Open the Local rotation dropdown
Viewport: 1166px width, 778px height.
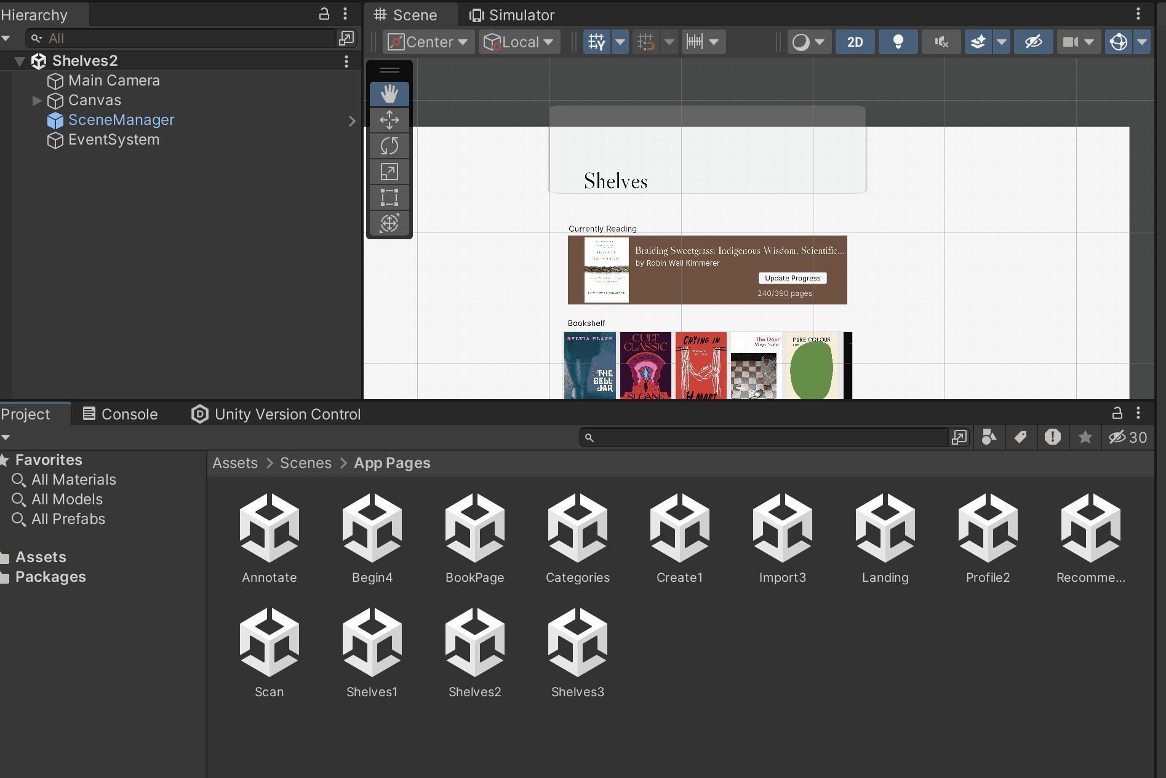click(x=519, y=42)
